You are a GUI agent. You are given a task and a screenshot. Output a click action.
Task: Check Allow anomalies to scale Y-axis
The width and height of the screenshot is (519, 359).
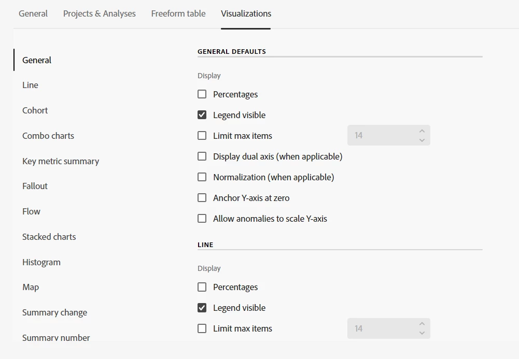202,219
